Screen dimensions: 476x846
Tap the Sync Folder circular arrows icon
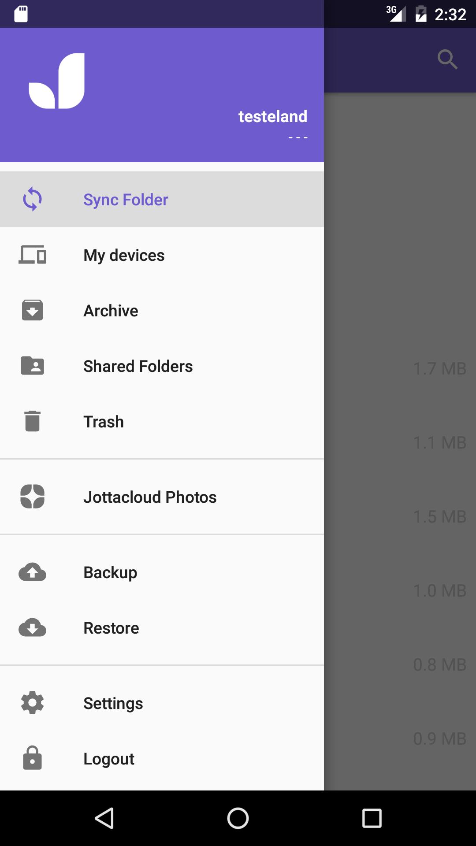32,199
